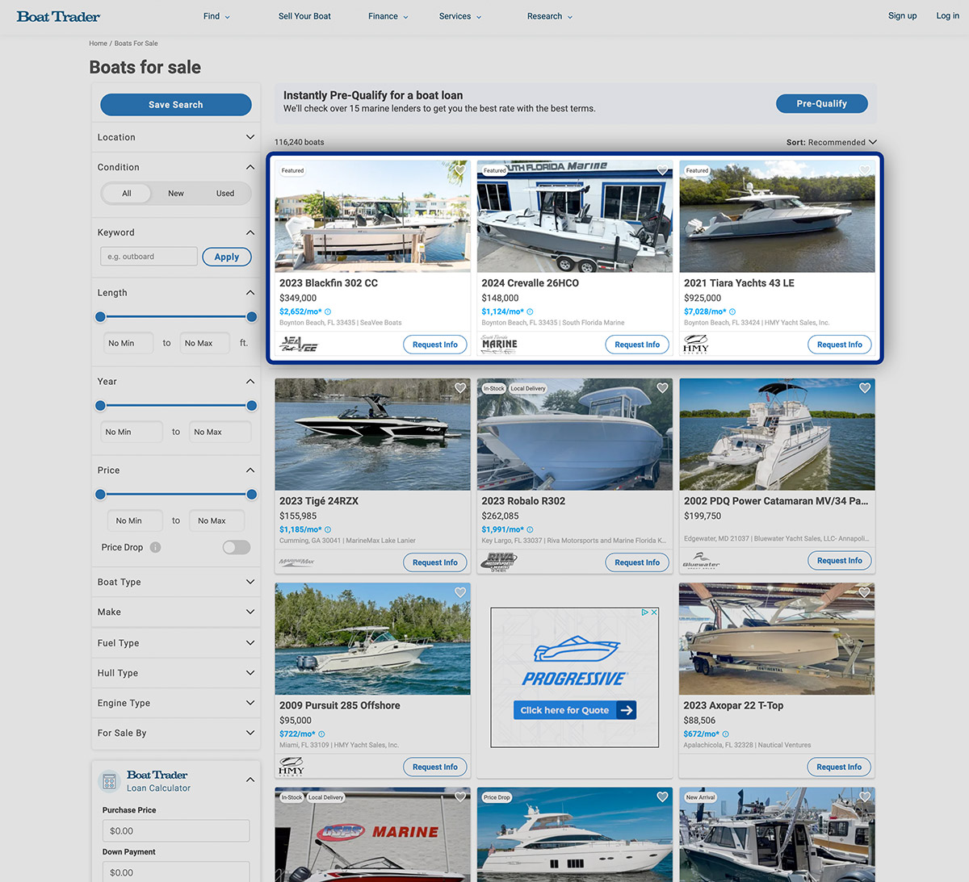
Task: Open info icon next to $1,185/mo payment
Action: click(328, 529)
